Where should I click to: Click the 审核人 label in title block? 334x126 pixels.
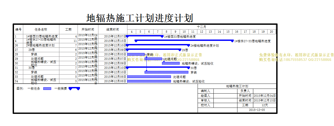click(x=206, y=100)
